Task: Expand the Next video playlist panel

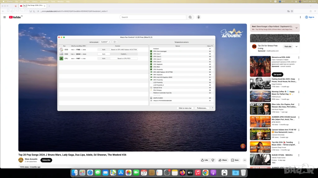Action: (x=296, y=28)
